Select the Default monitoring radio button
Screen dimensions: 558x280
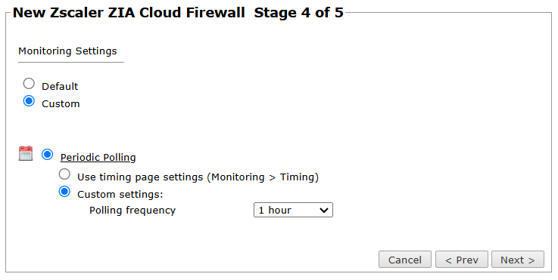pos(29,84)
